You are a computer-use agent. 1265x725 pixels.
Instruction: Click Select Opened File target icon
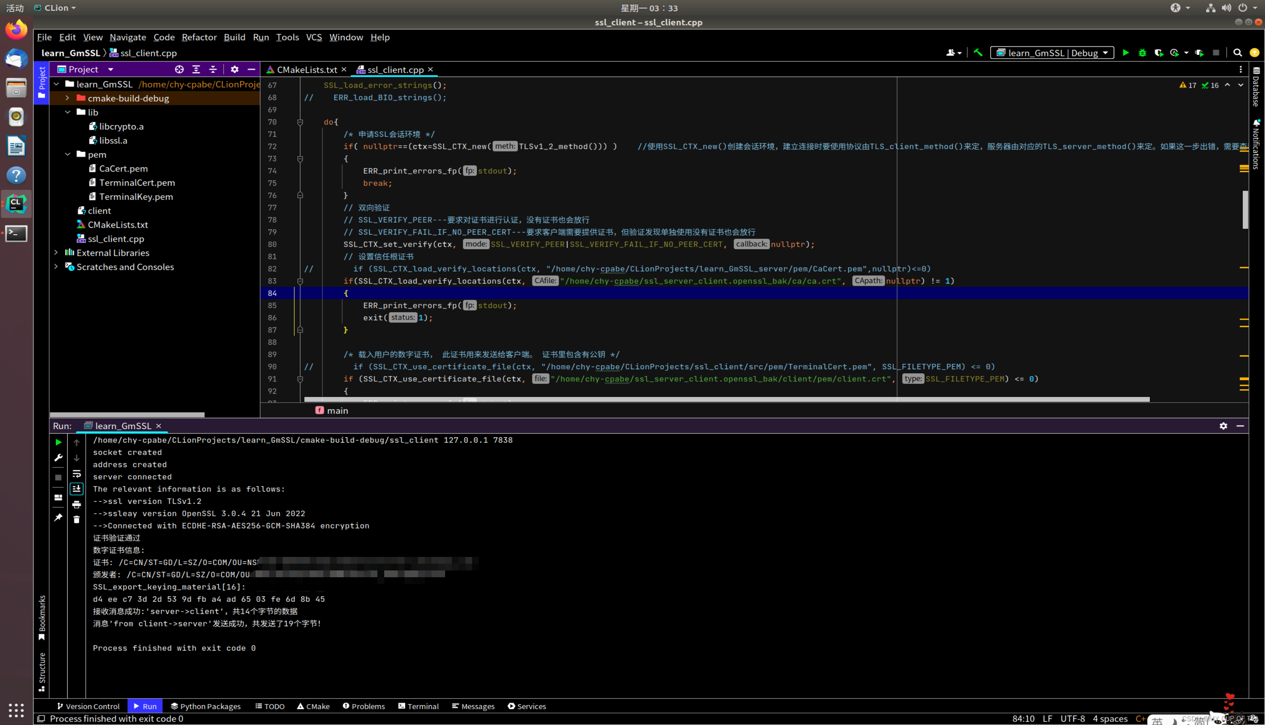click(x=179, y=69)
